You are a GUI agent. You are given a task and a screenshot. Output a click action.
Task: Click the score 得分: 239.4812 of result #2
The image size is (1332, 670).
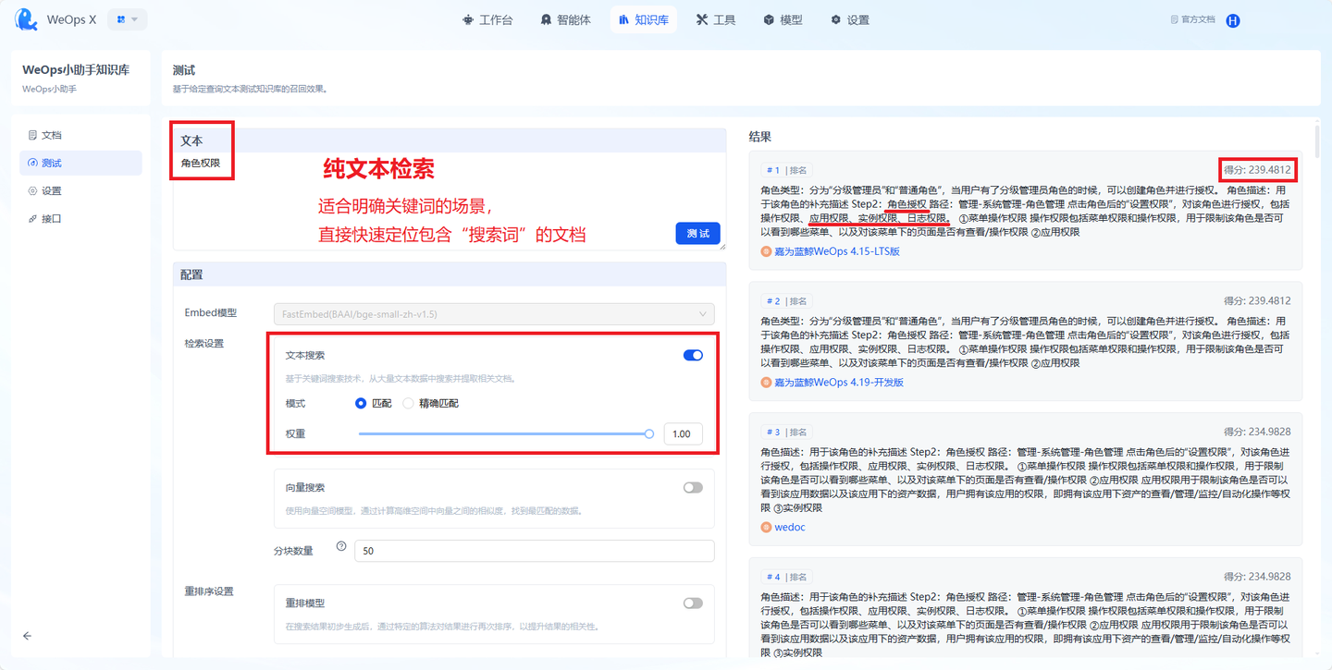(x=1257, y=301)
